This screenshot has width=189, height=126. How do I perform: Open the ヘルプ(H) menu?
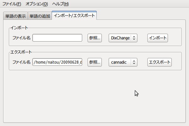click(x=60, y=4)
